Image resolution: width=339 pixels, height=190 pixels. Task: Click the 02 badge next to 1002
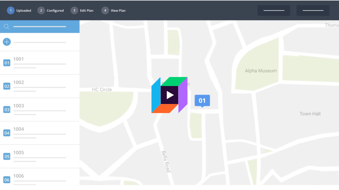7,86
